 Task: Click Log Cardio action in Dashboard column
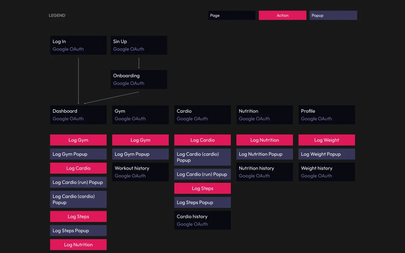point(78,168)
